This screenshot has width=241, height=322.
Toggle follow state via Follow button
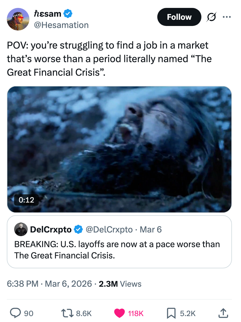click(x=179, y=17)
